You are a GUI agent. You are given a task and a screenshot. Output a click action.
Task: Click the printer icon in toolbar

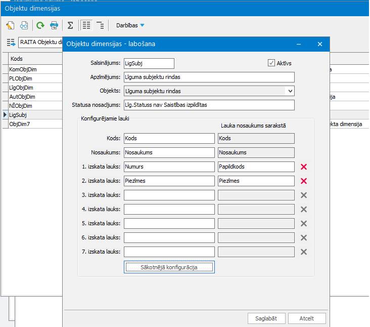point(54,25)
